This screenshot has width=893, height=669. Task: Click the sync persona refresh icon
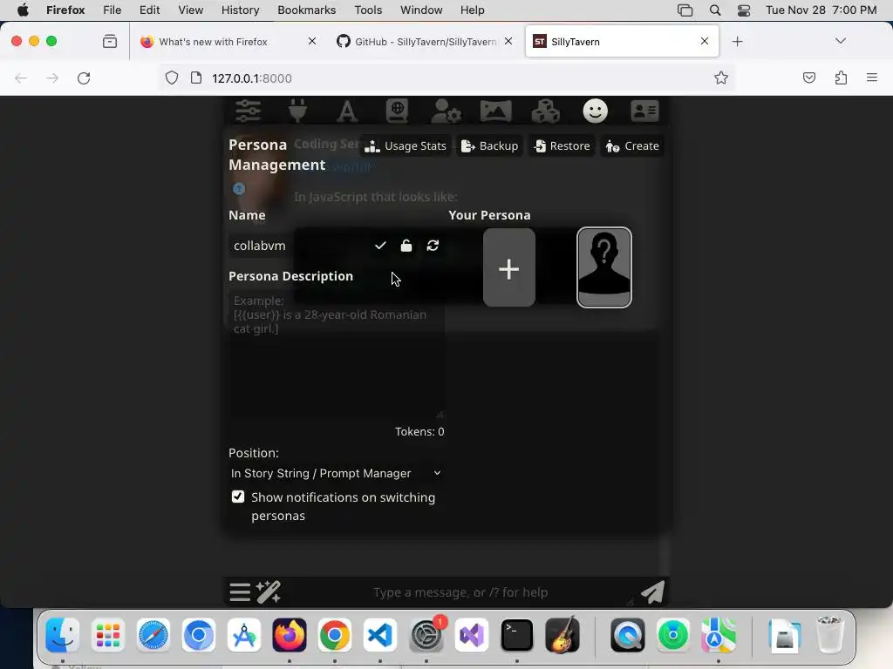coord(433,245)
